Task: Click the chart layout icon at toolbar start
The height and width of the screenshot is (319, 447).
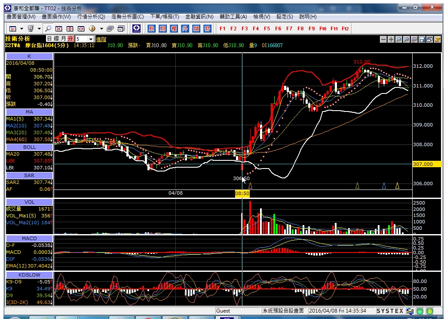Action: coord(12,29)
